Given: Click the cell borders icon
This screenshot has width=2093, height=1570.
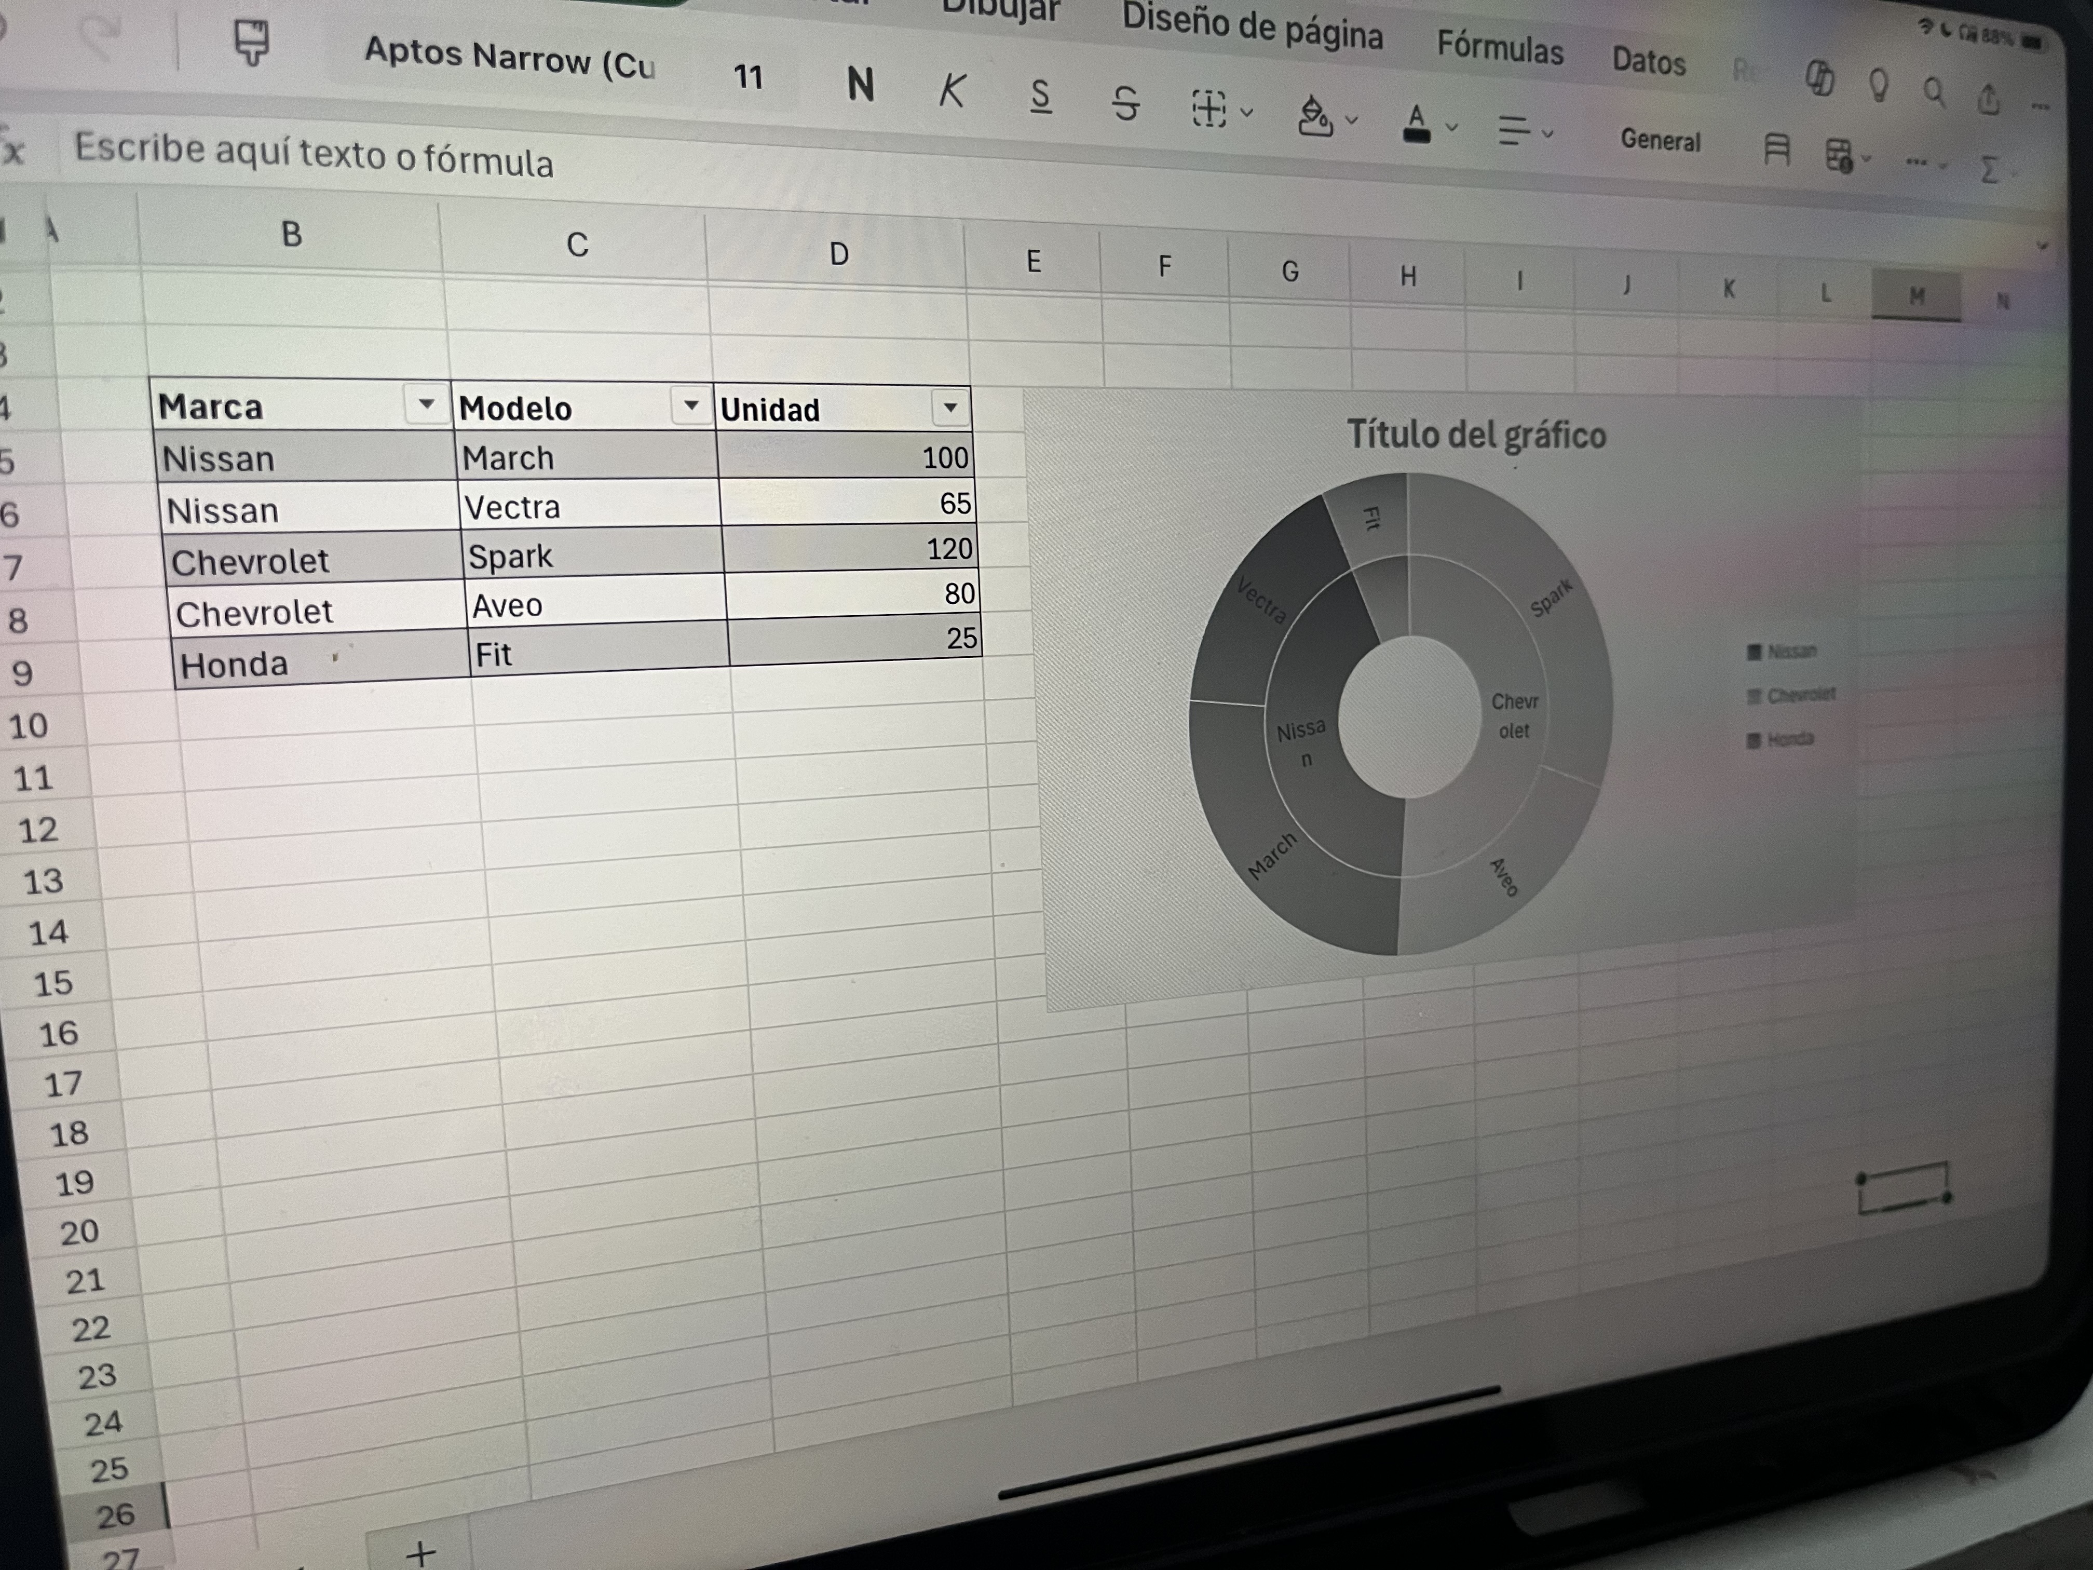Looking at the screenshot, I should click(x=1208, y=108).
